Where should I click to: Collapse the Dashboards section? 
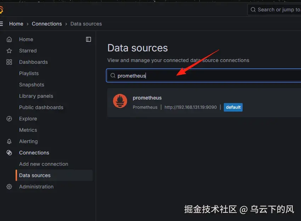coord(33,62)
